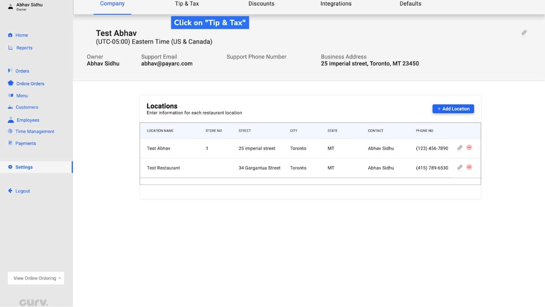Open the Employees page
Viewport: 545px width, 307px height.
point(28,120)
